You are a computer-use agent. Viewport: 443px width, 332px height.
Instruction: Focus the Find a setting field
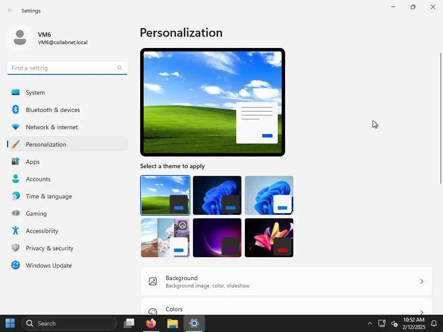point(67,68)
